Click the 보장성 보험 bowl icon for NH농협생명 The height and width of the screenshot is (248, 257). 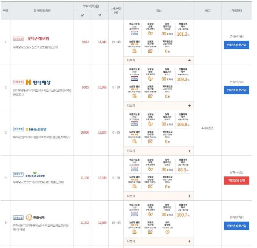point(150,124)
